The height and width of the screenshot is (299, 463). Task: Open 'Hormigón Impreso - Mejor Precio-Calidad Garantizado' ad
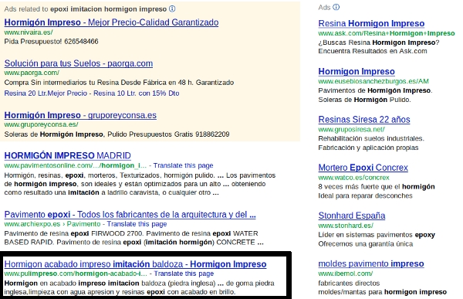point(111,22)
